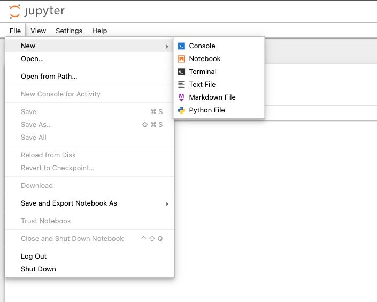
Task: Select New in the File menu
Action: (x=90, y=46)
